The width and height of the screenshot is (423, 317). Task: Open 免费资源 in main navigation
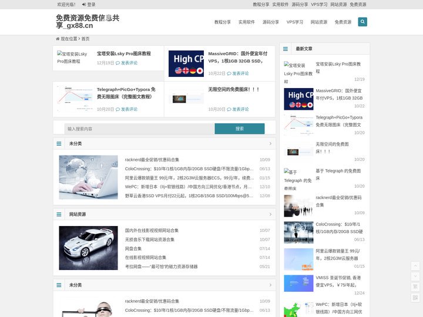(x=343, y=22)
